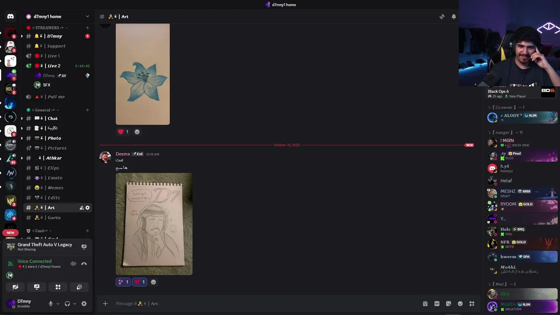Mute microphone in user panel
Image resolution: width=560 pixels, height=315 pixels.
coord(51,304)
